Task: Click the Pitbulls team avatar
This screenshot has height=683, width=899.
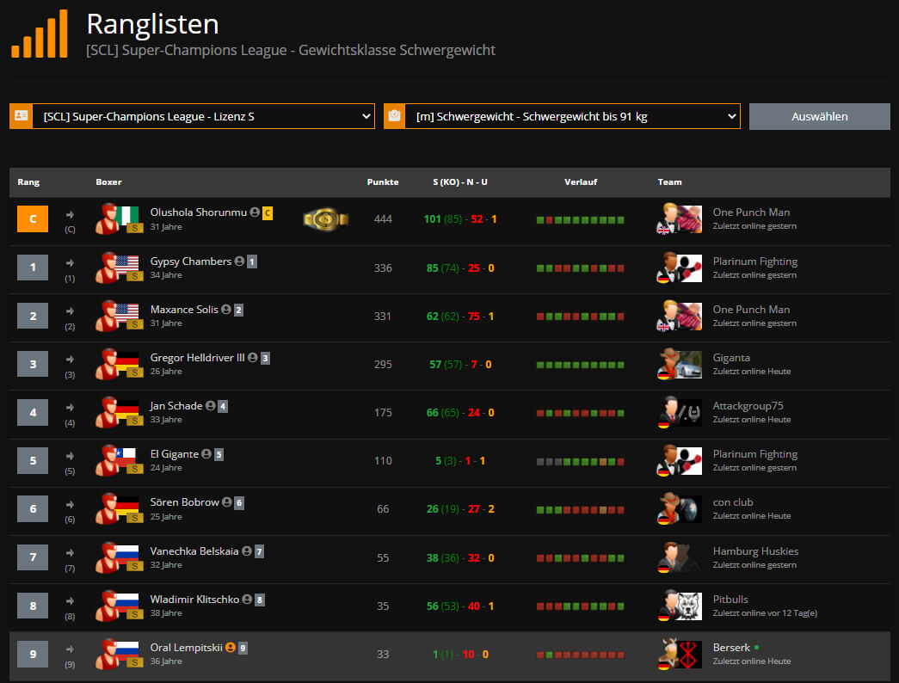Action: click(680, 606)
